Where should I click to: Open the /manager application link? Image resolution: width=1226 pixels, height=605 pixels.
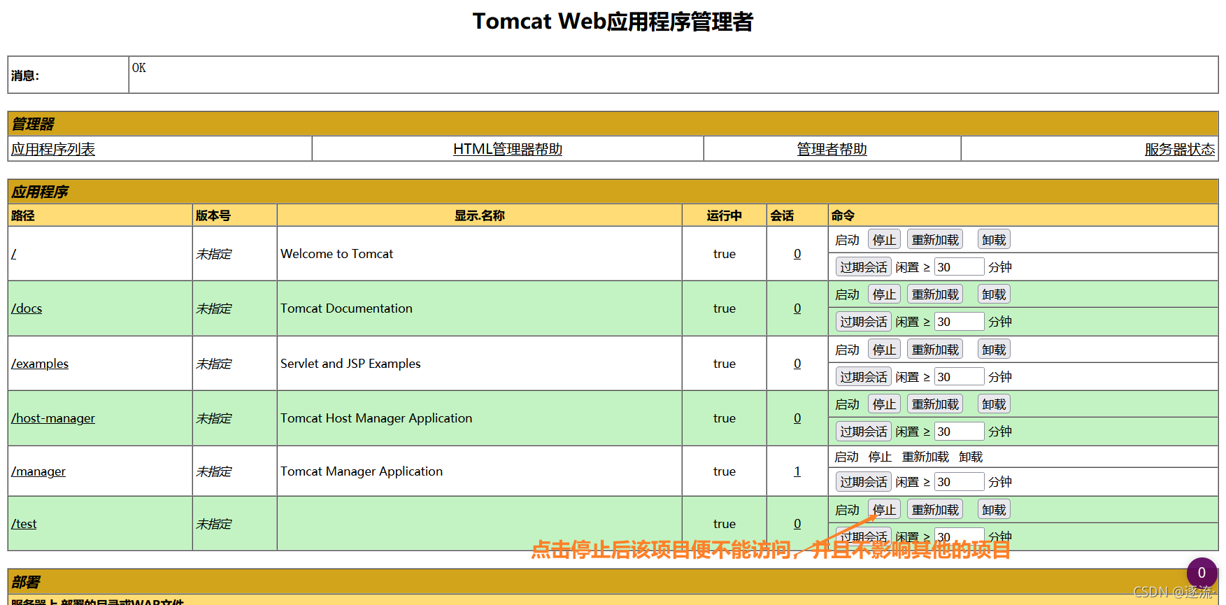tap(38, 471)
